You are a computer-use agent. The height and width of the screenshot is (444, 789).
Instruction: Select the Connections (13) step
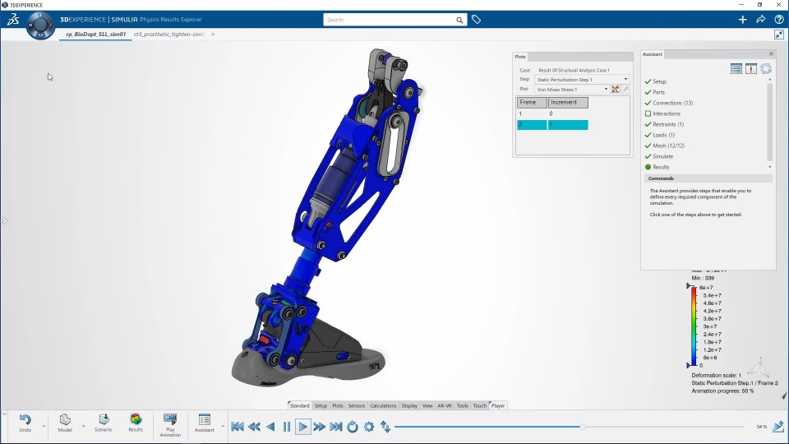point(671,103)
